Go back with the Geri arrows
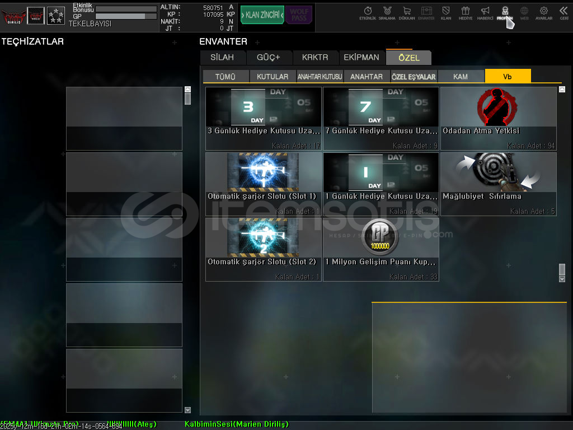Image resolution: width=573 pixels, height=430 pixels. [x=563, y=12]
